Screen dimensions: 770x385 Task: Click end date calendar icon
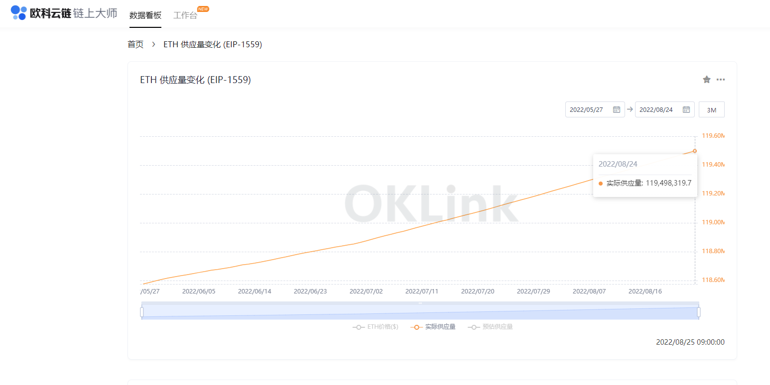tap(686, 109)
